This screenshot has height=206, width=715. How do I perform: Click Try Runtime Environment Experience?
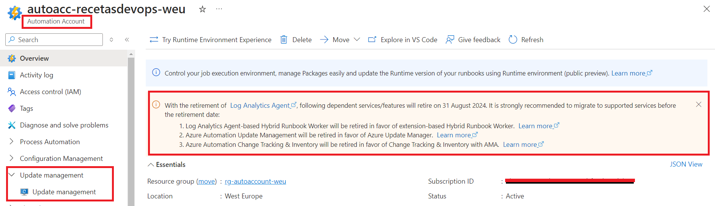click(211, 40)
